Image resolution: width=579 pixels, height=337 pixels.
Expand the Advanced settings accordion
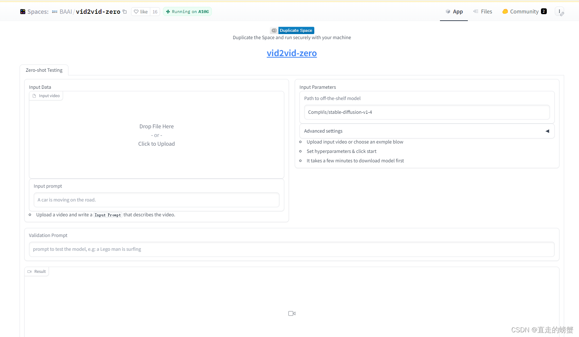[427, 131]
